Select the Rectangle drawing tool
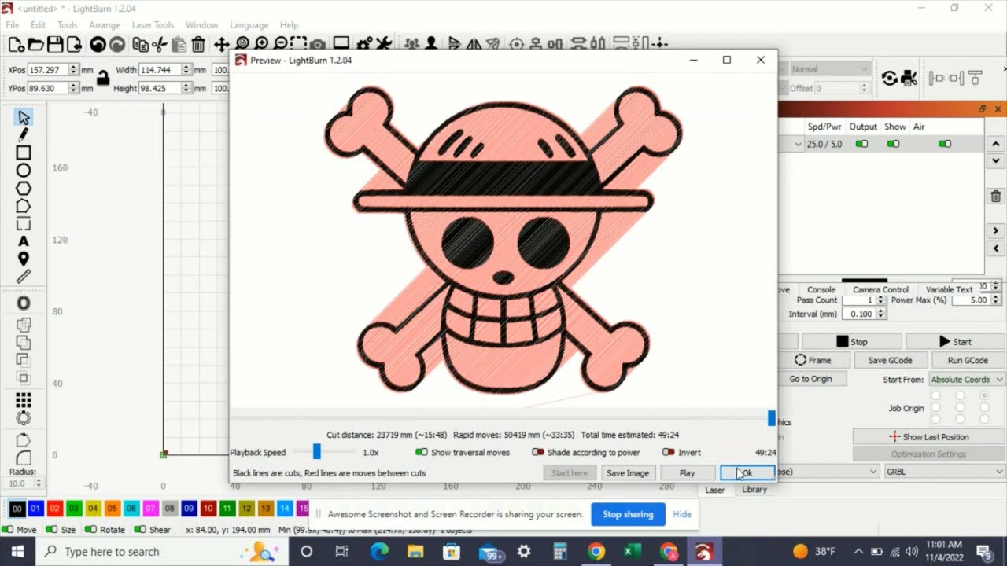Image resolution: width=1007 pixels, height=566 pixels. [24, 153]
